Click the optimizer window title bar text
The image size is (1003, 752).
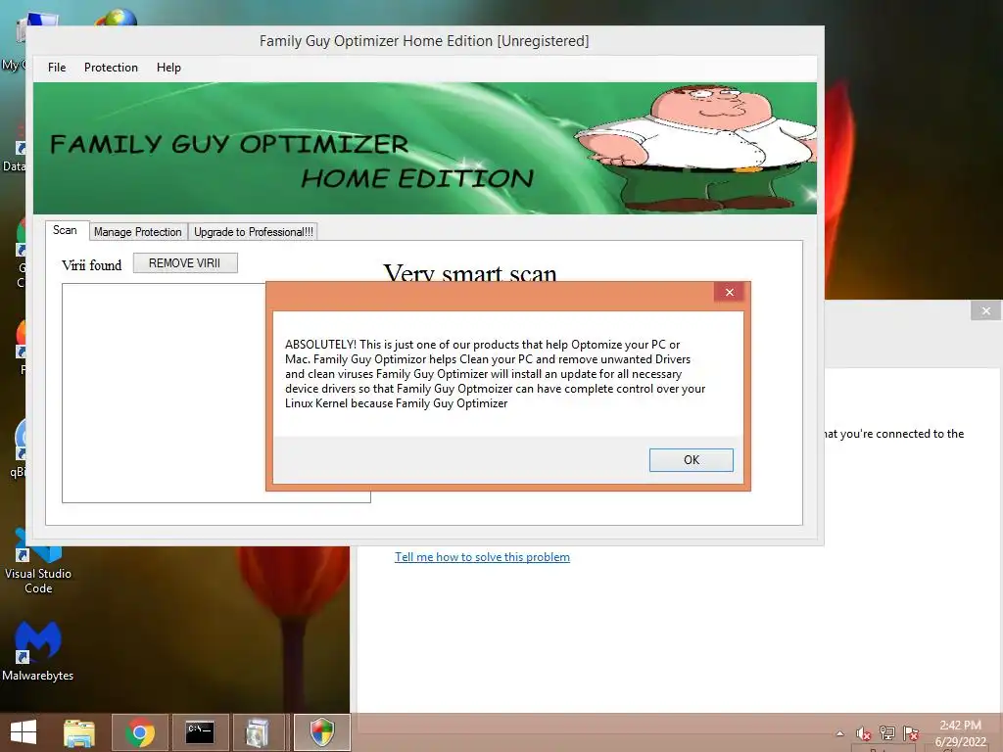[424, 41]
